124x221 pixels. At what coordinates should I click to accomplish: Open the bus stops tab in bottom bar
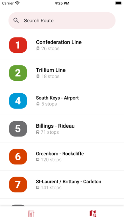point(31,213)
